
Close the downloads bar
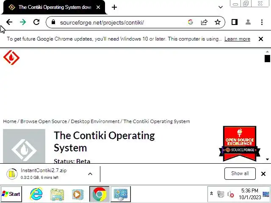click(x=263, y=174)
